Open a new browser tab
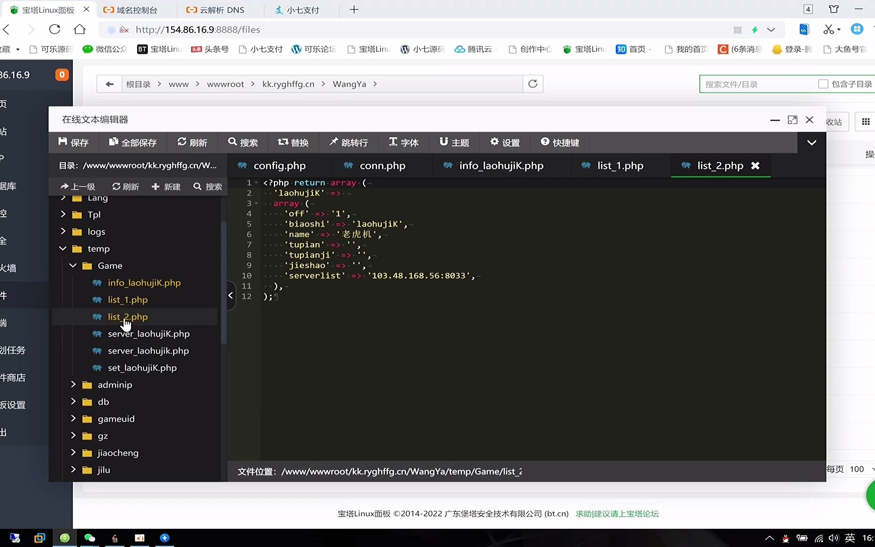This screenshot has height=547, width=875. pyautogui.click(x=354, y=10)
